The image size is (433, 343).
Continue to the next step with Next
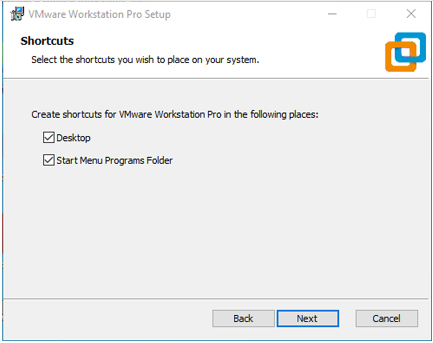pyautogui.click(x=308, y=319)
